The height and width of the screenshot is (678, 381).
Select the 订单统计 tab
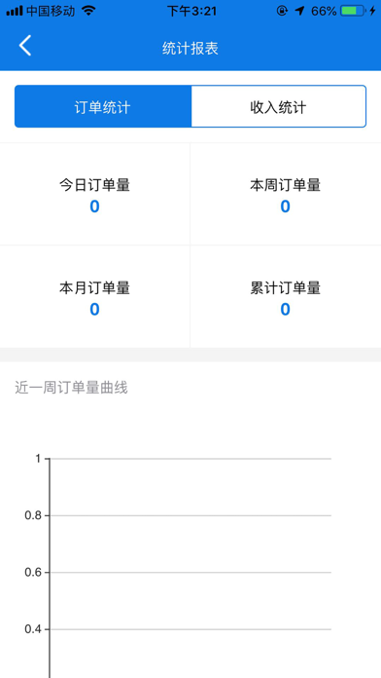pos(103,106)
